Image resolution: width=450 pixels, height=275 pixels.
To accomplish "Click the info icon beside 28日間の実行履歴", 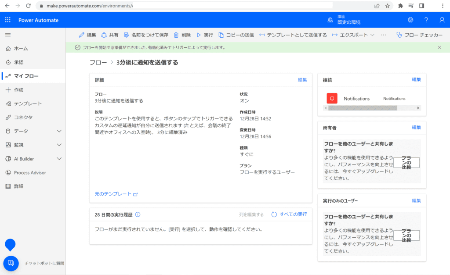I will [138, 214].
